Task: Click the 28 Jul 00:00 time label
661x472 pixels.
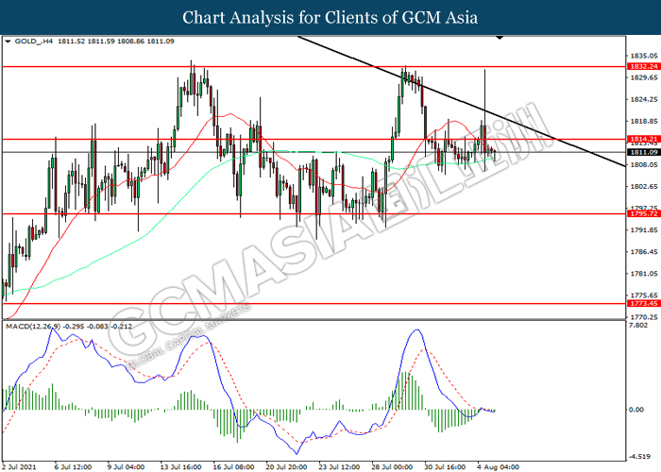Action: coord(392,467)
